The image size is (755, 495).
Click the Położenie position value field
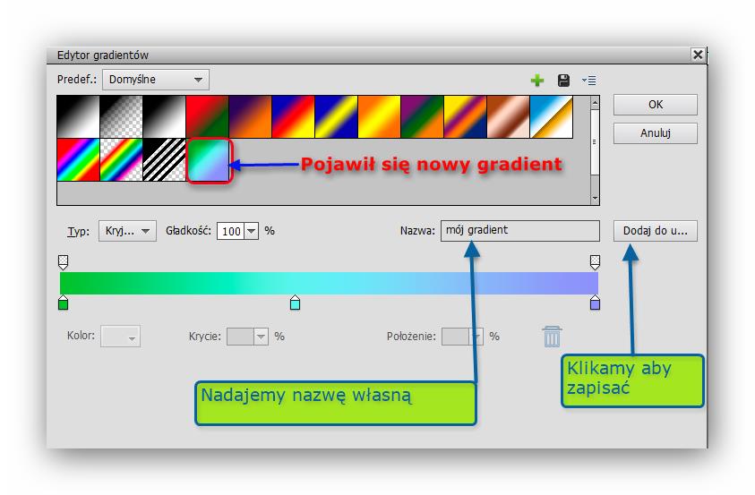pos(456,337)
